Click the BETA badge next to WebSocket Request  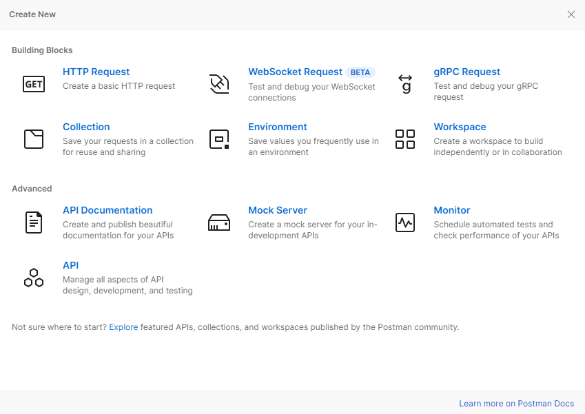[360, 72]
